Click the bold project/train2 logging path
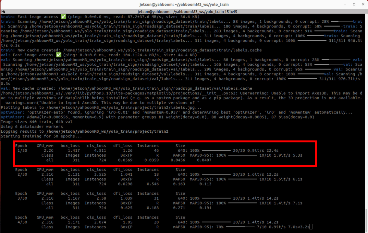368x233 pixels. coord(107,131)
